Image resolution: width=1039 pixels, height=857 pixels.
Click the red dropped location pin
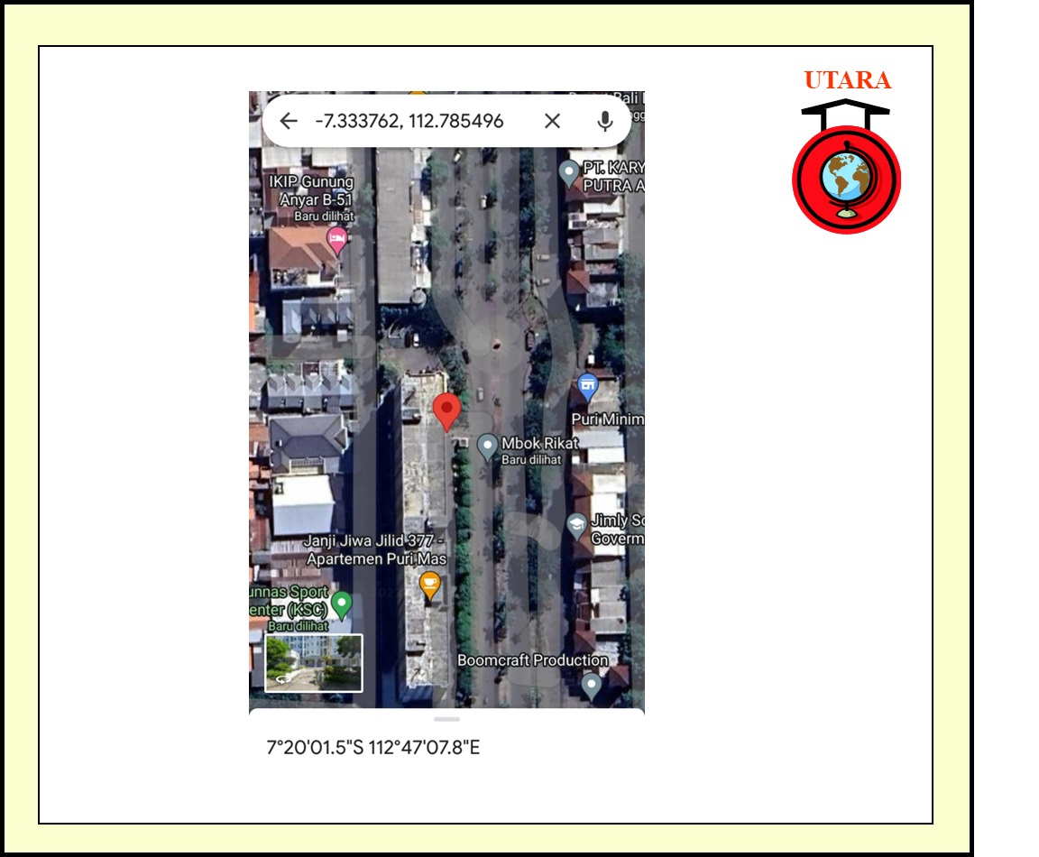pos(446,410)
